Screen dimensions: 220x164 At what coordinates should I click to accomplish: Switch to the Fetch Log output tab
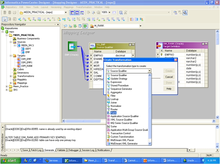[x=36, y=150]
